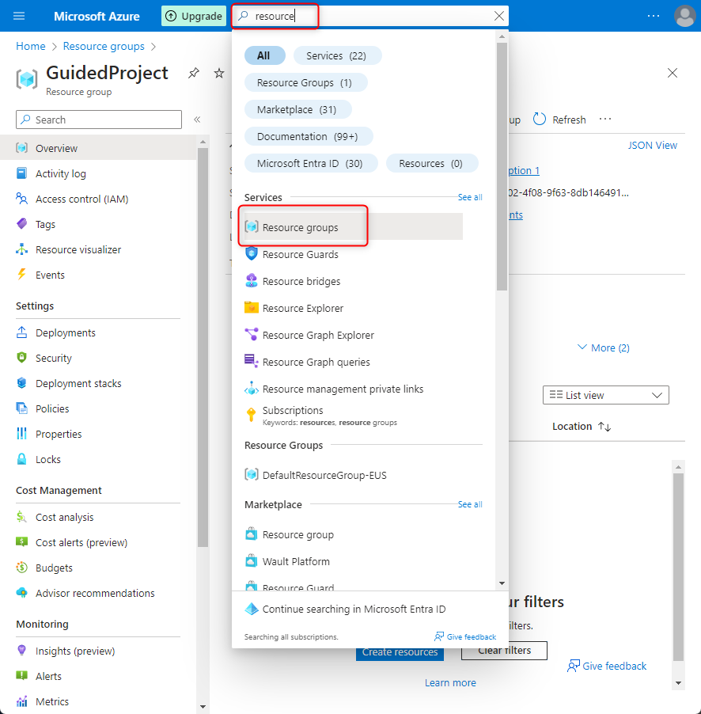Navigate to Home via breadcrumb
Screen dimensions: 701x714
(x=30, y=46)
